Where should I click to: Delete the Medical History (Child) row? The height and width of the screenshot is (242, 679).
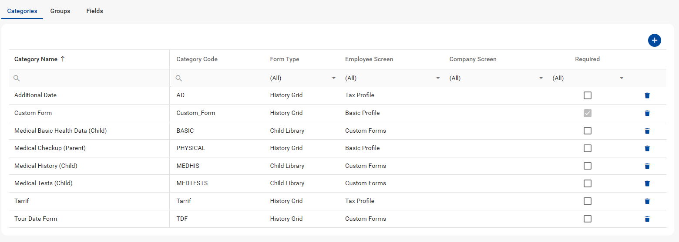[647, 166]
